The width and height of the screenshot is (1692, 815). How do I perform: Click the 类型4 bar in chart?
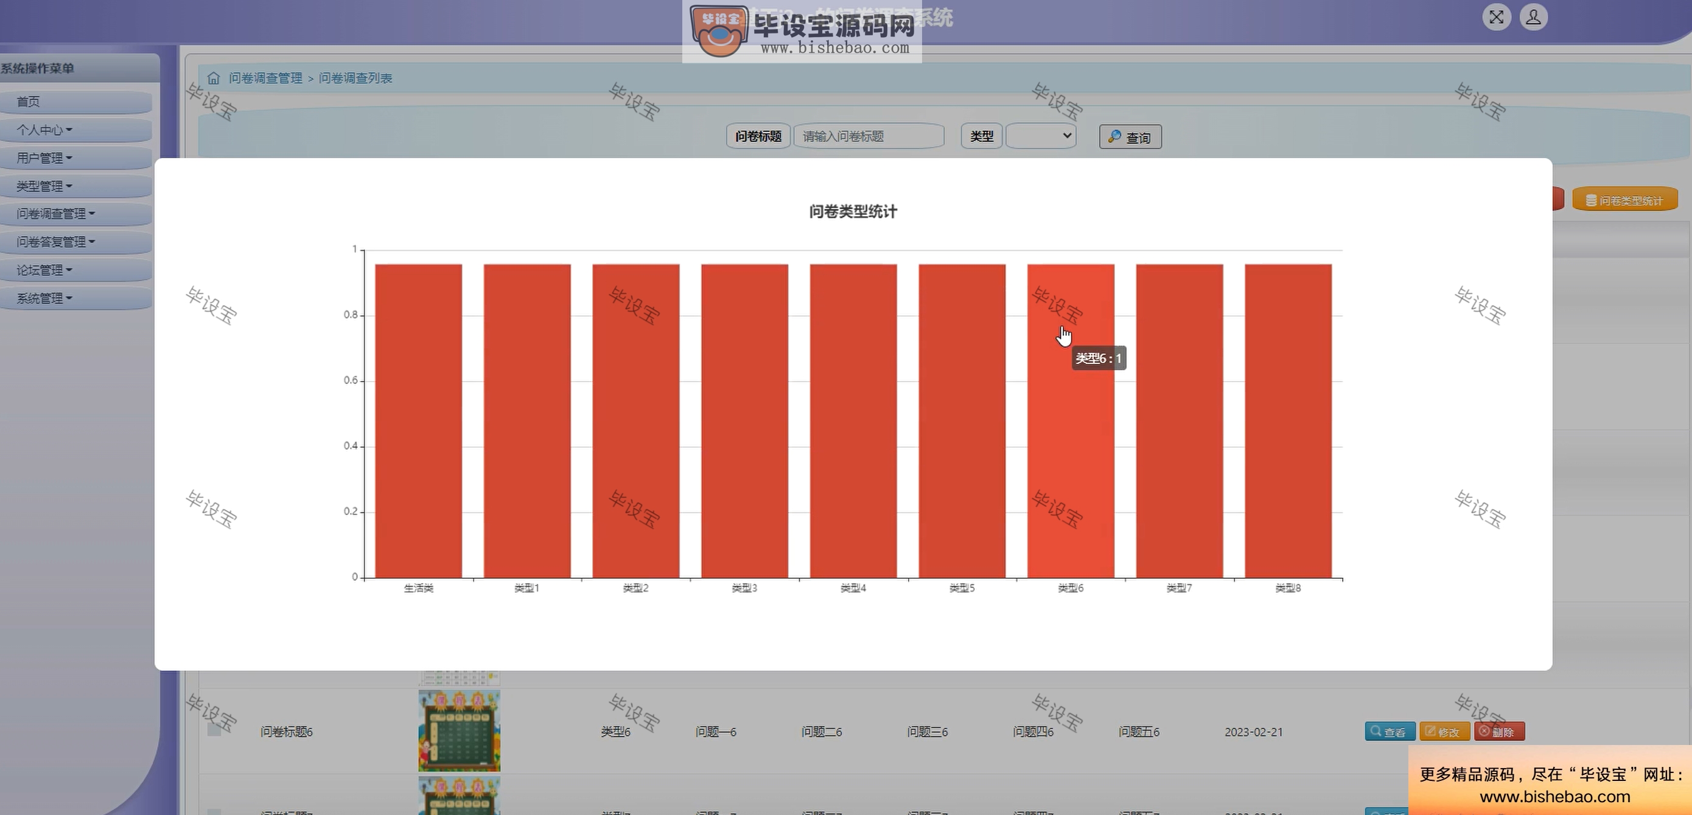click(853, 421)
